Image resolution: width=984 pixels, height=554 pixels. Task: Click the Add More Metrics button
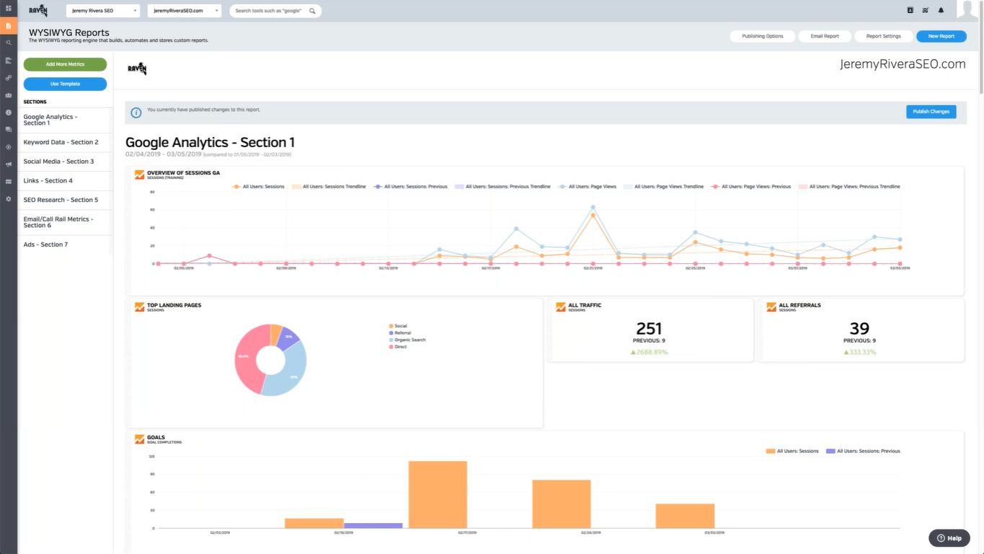pos(65,64)
